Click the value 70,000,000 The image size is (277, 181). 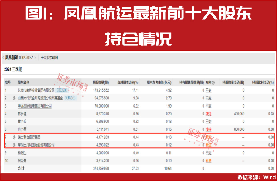pos(102,106)
